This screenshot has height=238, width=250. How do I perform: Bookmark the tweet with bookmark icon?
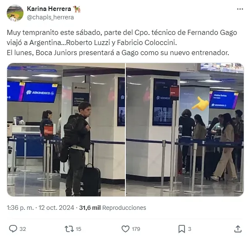[x=182, y=229]
